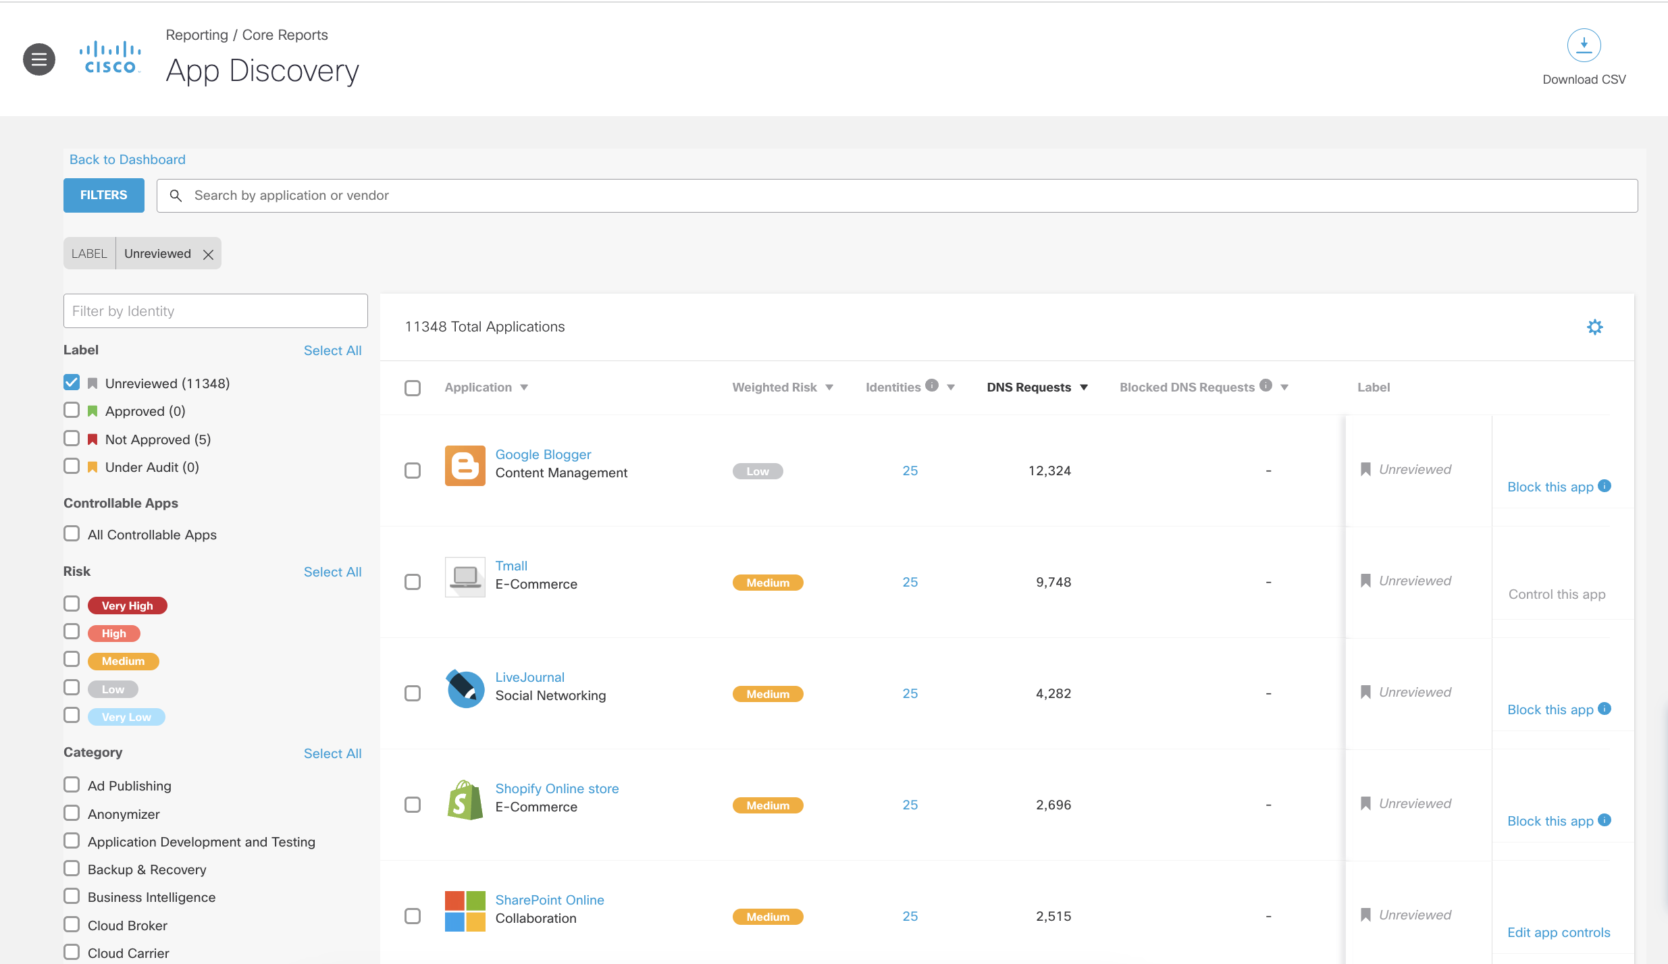Viewport: 1668px width, 964px height.
Task: Sort by Weighted Risk column arrow
Action: [829, 387]
